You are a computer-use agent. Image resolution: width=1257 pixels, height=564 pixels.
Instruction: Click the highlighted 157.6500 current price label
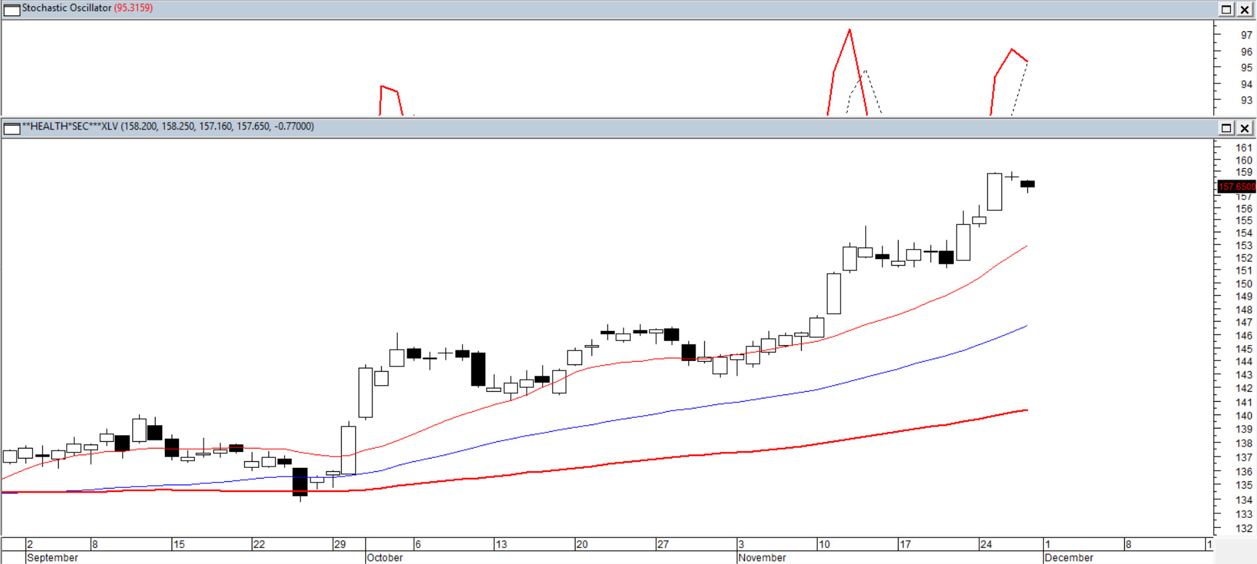(1236, 187)
